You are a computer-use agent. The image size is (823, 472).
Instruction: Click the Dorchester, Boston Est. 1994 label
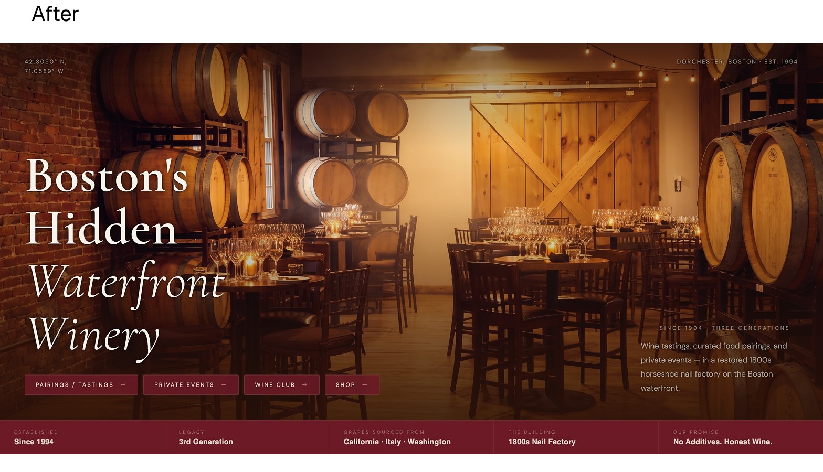tap(737, 62)
